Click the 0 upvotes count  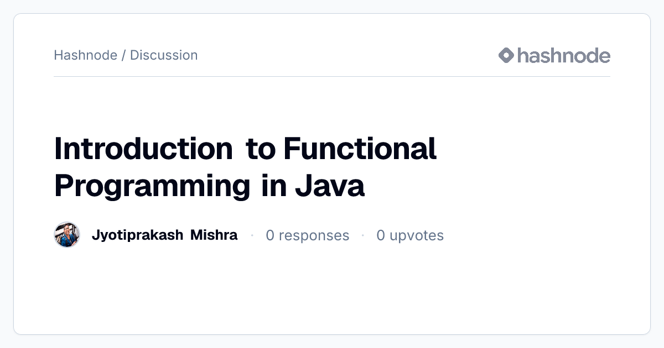coord(410,236)
